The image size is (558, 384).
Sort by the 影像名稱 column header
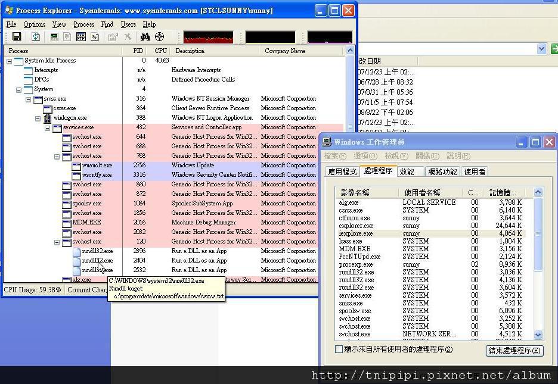tap(367, 192)
